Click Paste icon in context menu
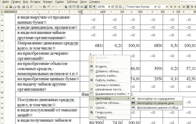 (x=92, y=66)
